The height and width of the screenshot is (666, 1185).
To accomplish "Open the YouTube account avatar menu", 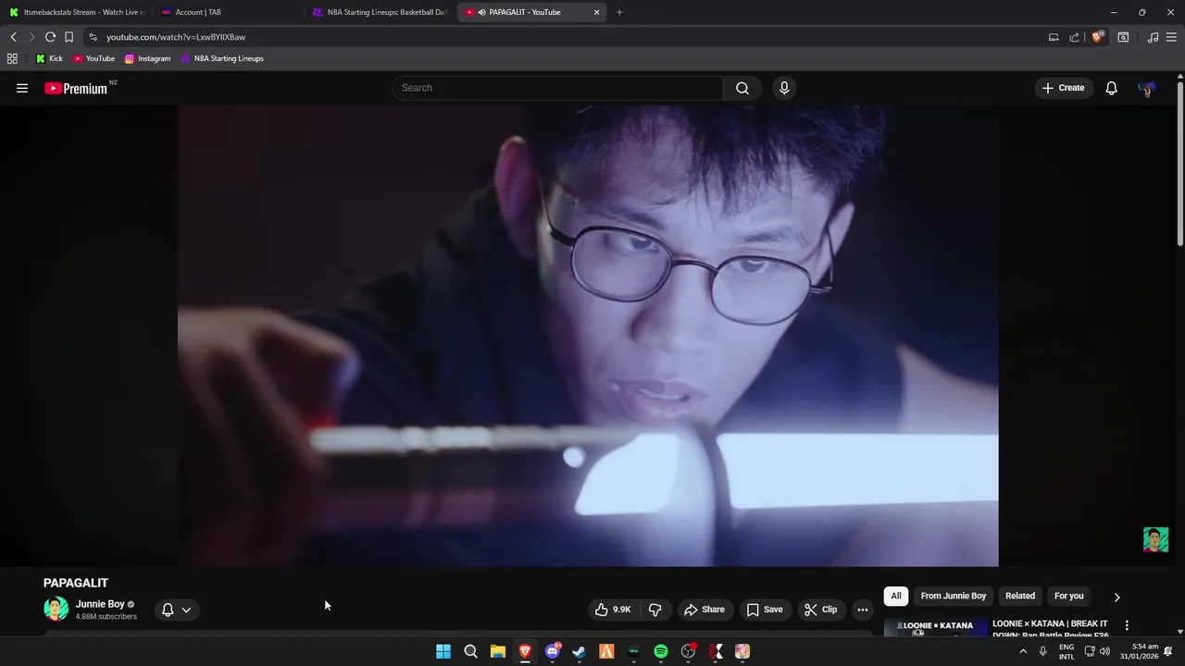I will click(1147, 88).
